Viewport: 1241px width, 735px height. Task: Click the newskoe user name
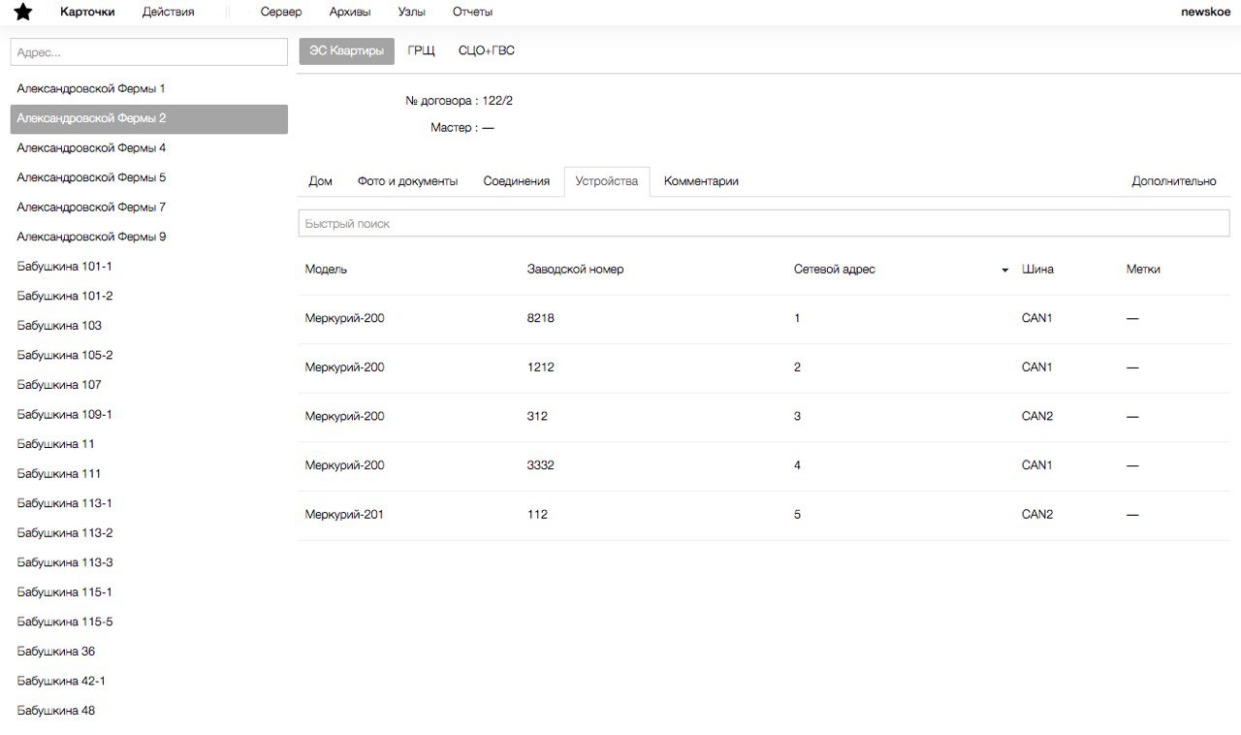(x=1205, y=12)
